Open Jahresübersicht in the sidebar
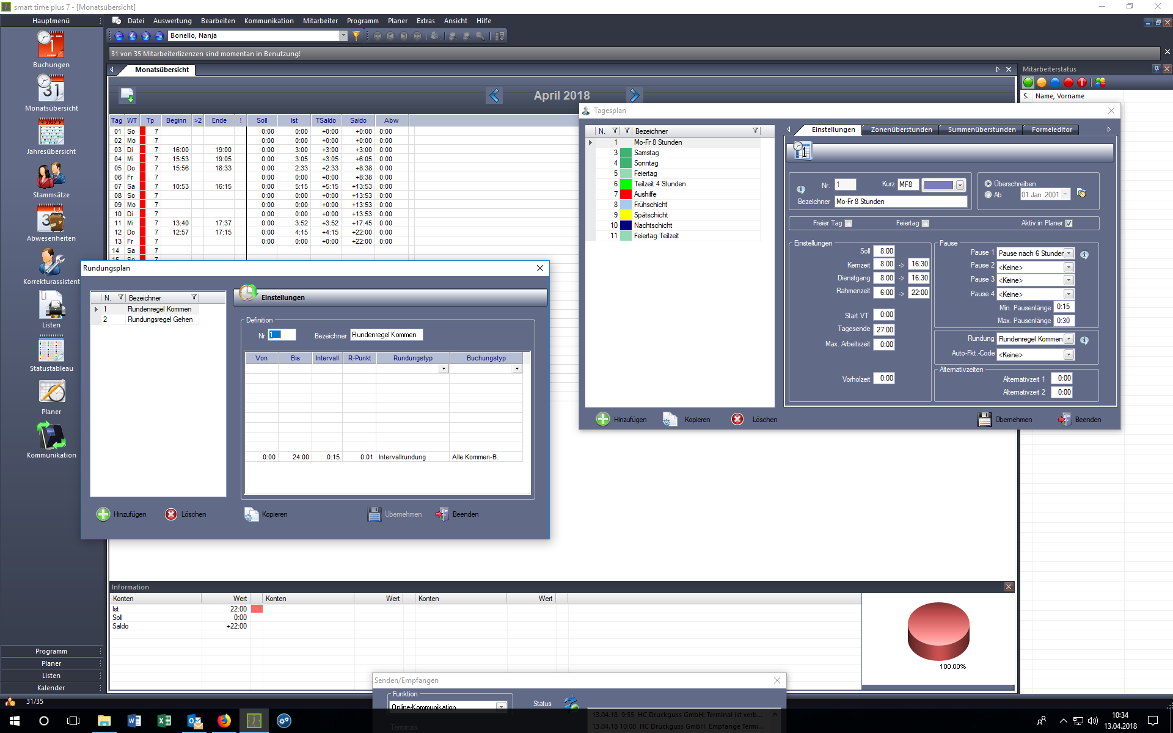 (51, 136)
